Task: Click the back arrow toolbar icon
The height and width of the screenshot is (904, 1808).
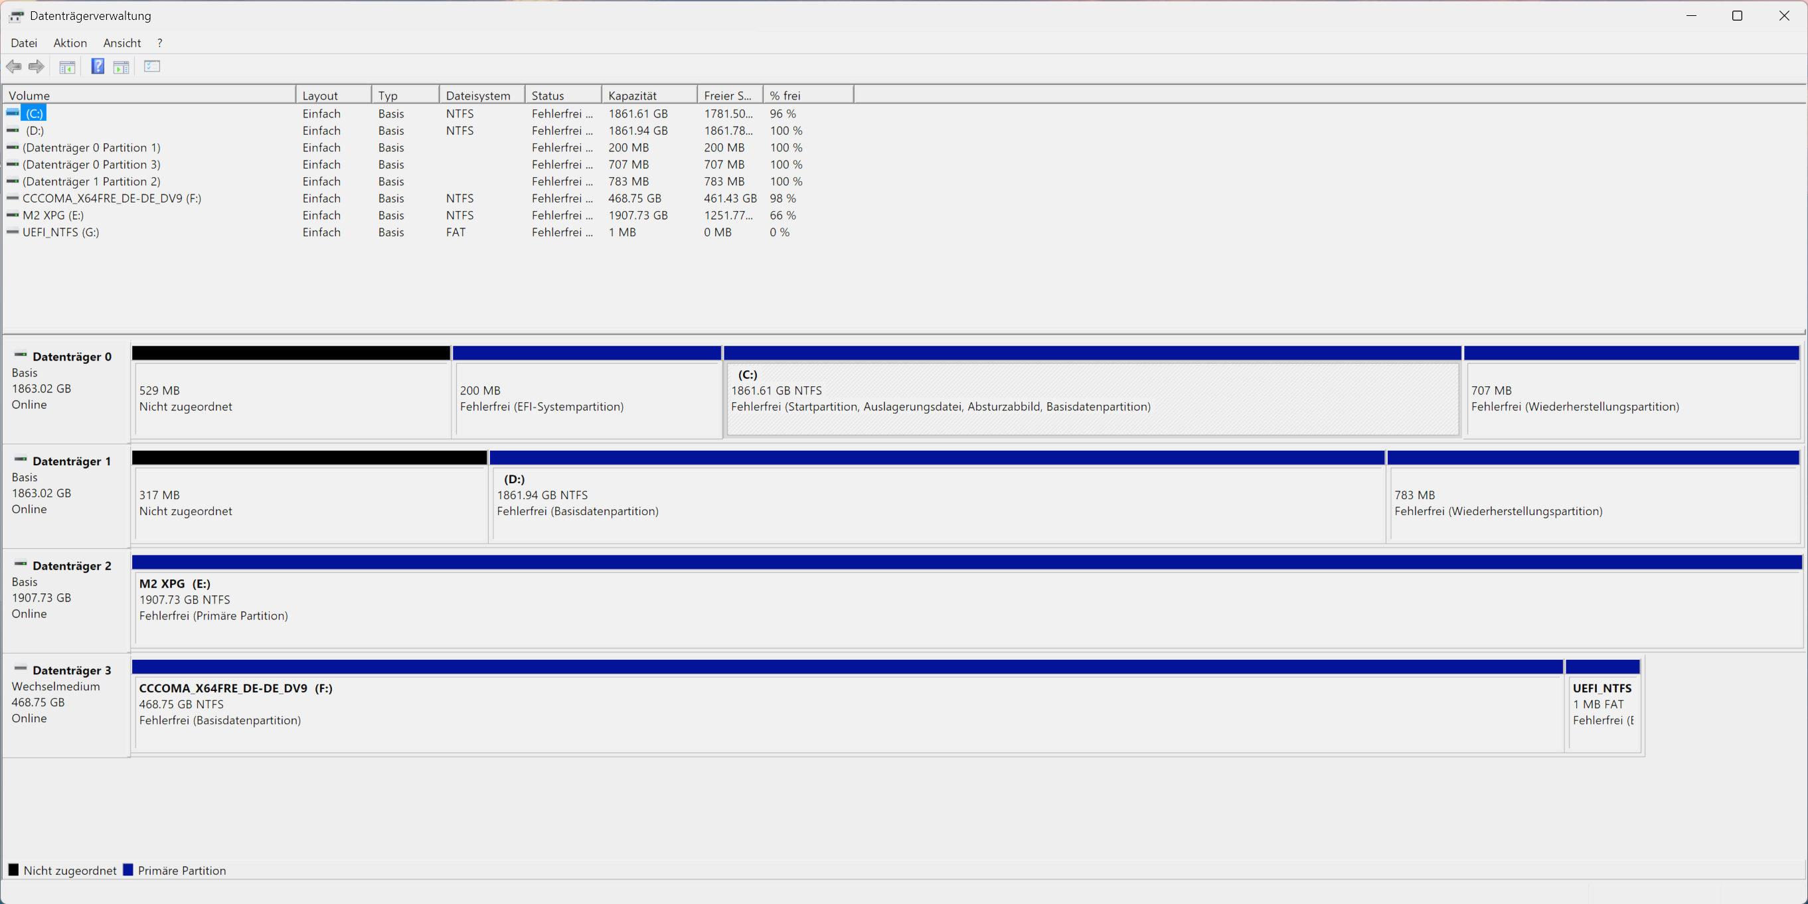Action: pos(13,66)
